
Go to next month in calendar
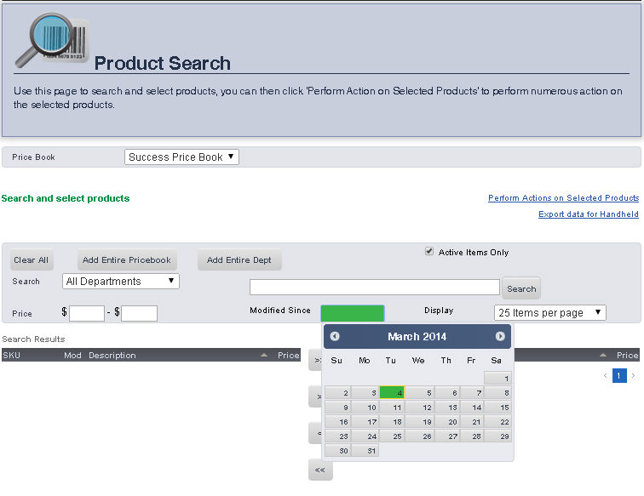[500, 337]
